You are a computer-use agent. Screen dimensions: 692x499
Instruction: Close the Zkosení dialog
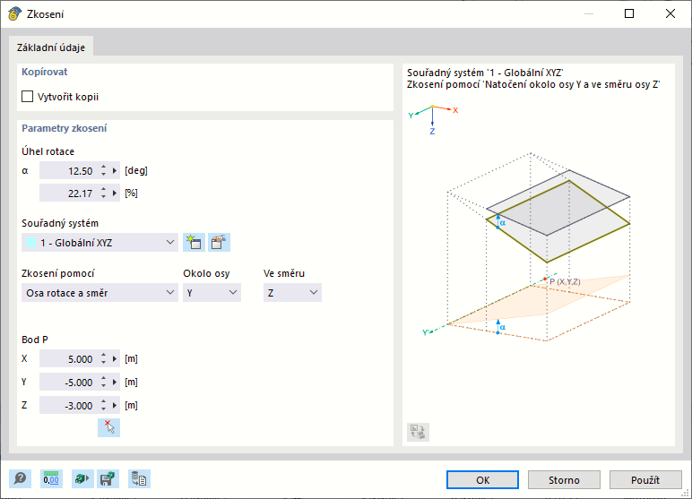tap(670, 13)
